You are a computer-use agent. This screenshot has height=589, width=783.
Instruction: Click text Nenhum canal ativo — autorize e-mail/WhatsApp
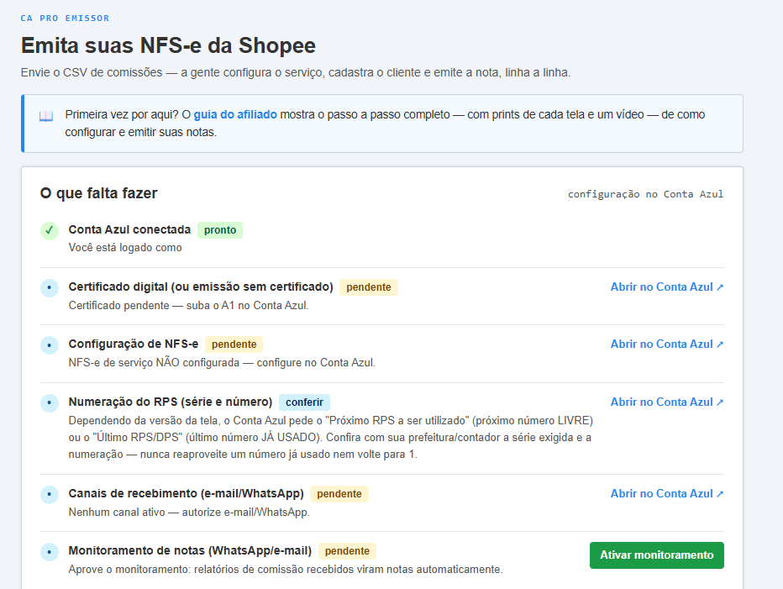click(x=189, y=512)
